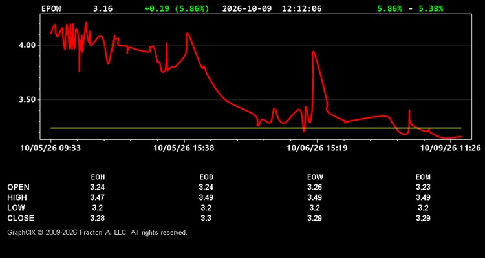Select the 10/05/26 15:38 time axis label
485x258 pixels.
tap(184, 148)
